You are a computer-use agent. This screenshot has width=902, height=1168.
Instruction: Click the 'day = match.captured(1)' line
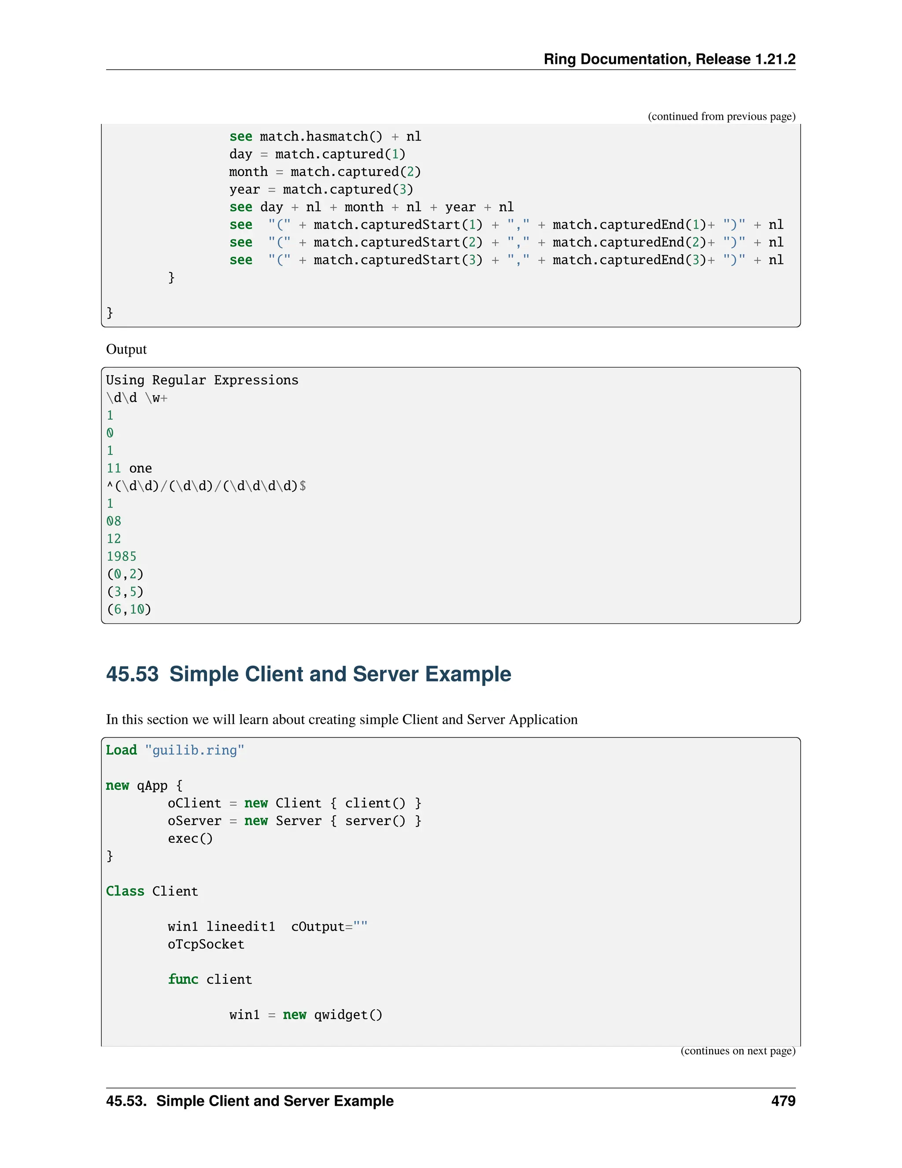click(317, 154)
